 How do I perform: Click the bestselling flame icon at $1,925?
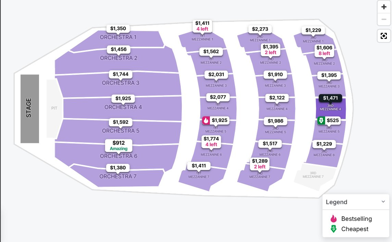pos(206,120)
